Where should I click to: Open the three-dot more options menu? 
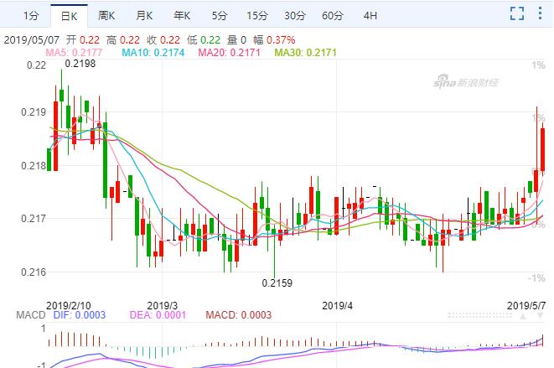(x=540, y=13)
